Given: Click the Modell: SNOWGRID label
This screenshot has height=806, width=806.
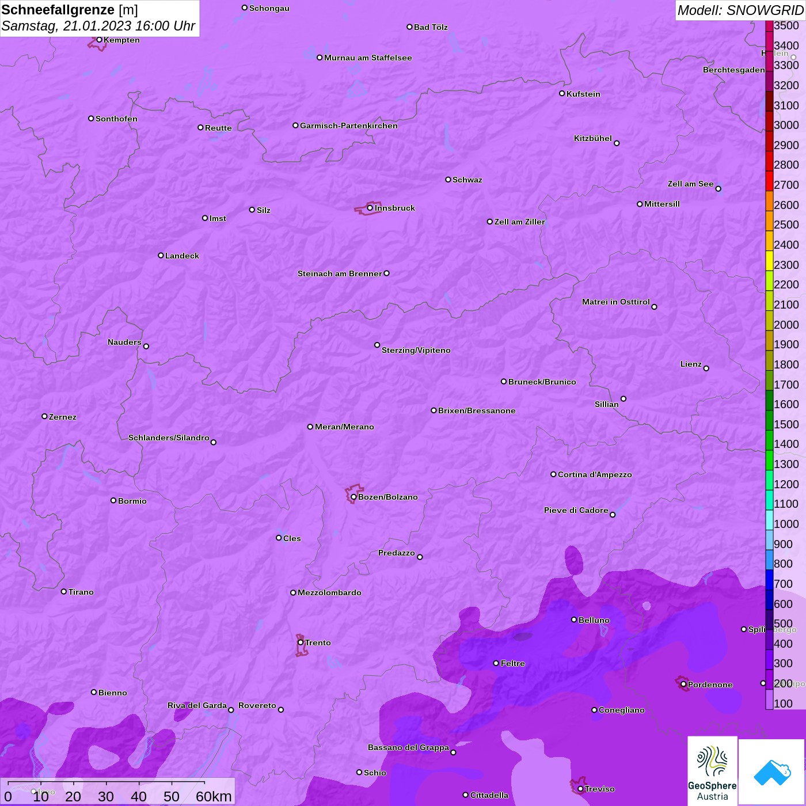Looking at the screenshot, I should pyautogui.click(x=740, y=10).
